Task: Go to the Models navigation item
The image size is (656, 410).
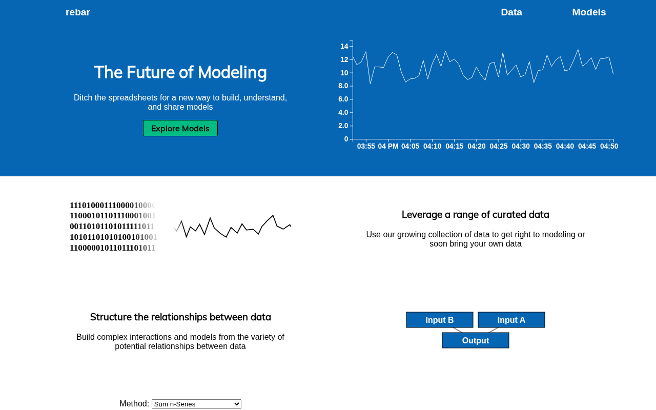Action: pos(588,12)
